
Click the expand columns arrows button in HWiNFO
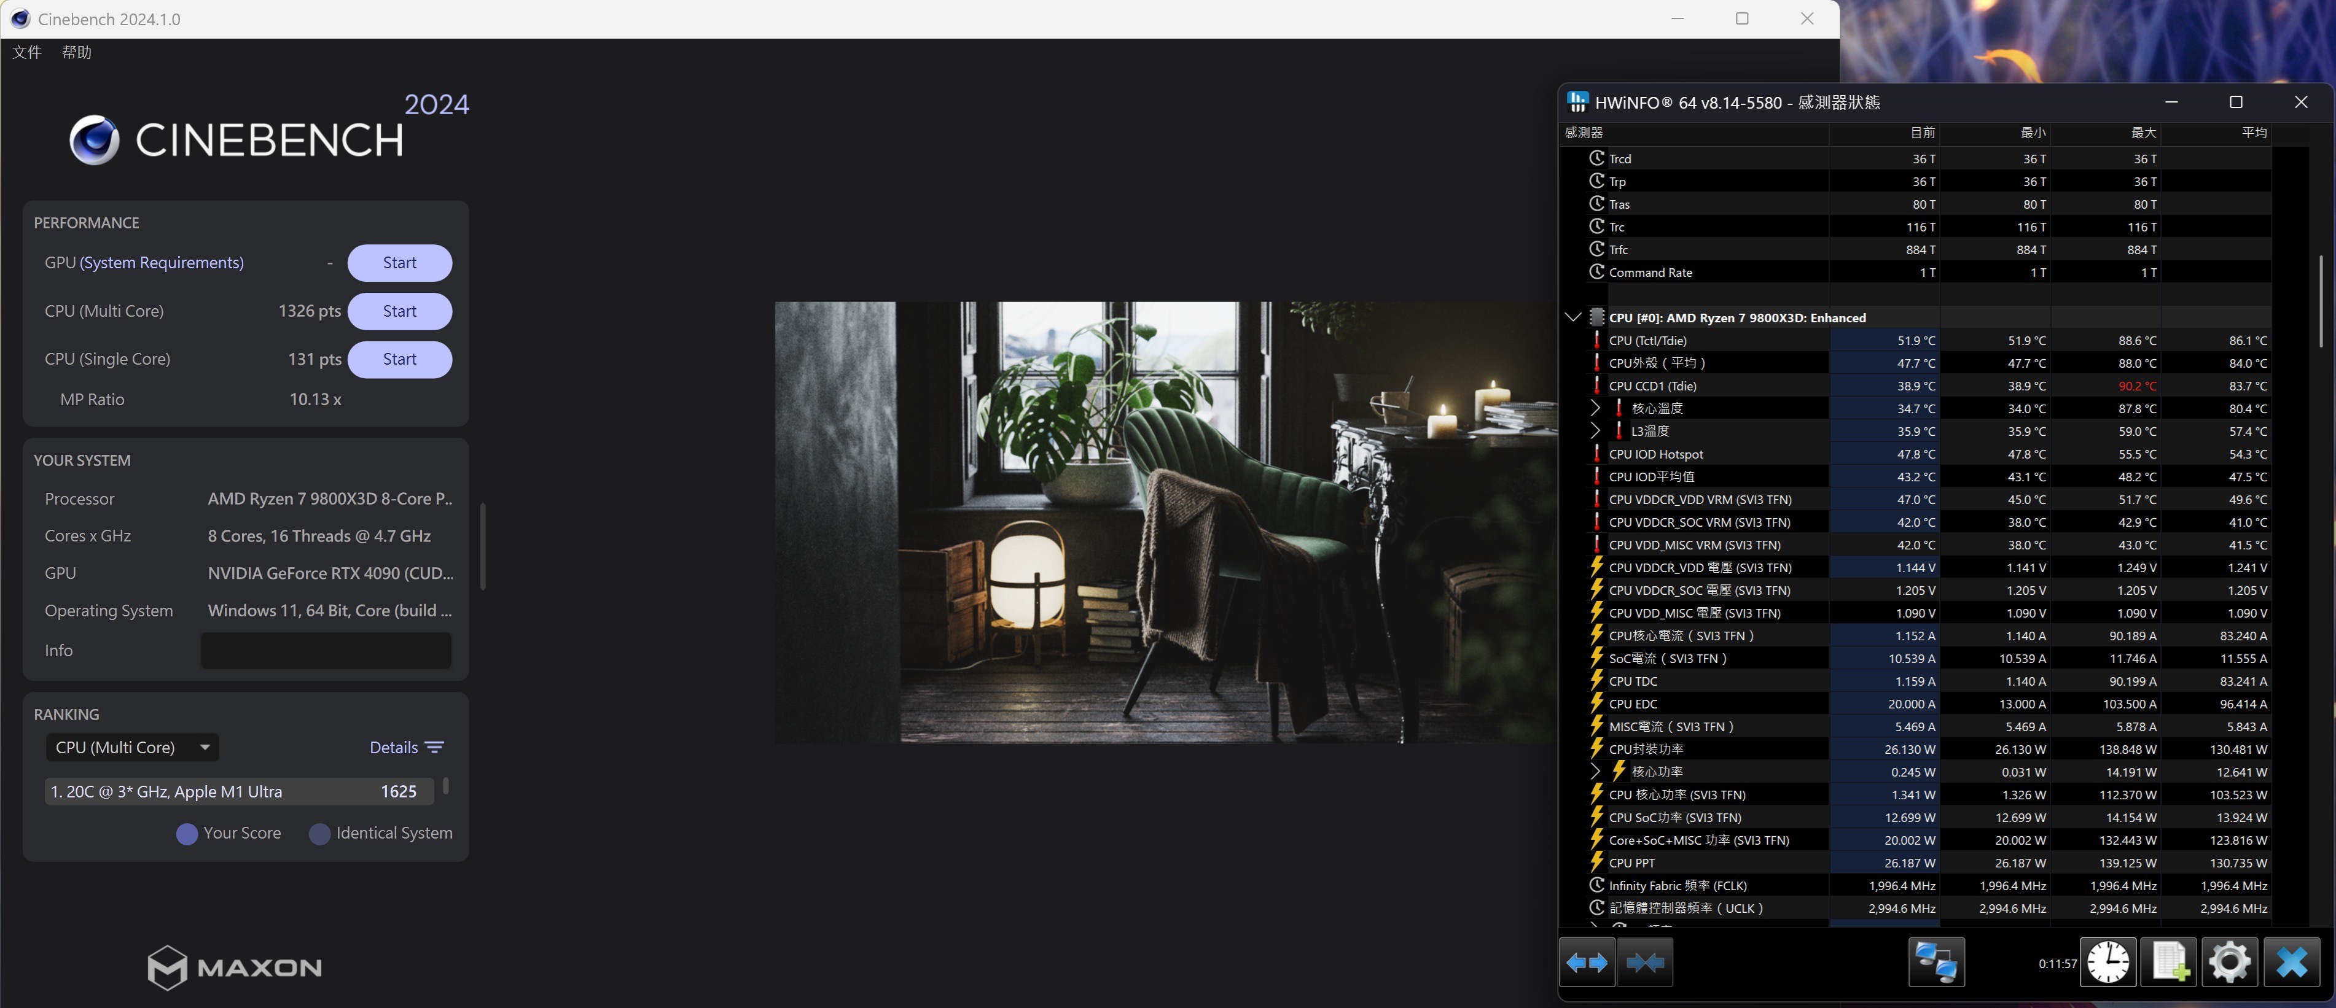pos(1587,963)
